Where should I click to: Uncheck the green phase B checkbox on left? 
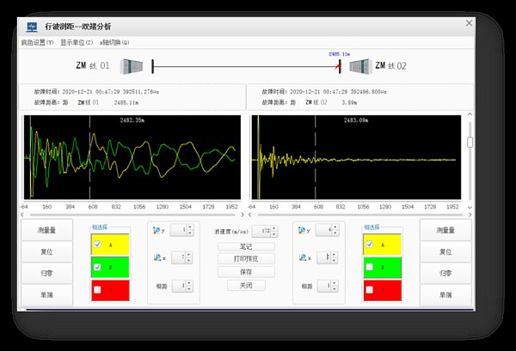tap(97, 268)
